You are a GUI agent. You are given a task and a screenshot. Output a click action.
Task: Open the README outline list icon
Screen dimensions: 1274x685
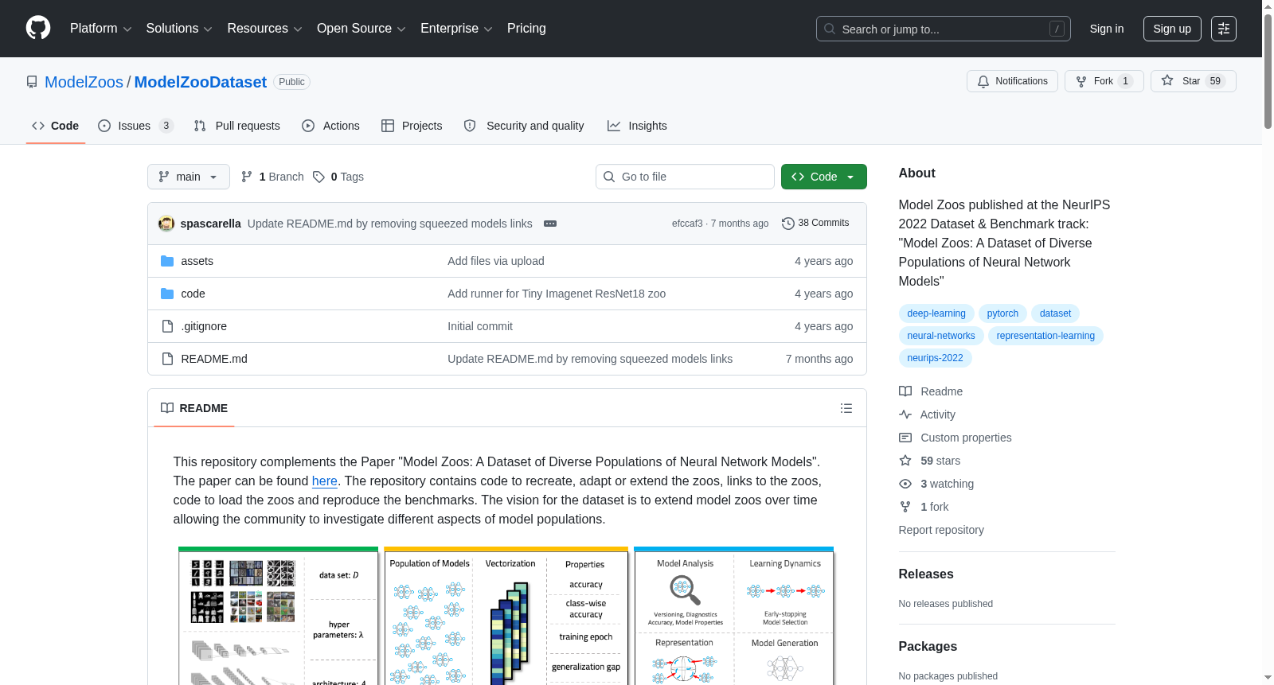point(846,408)
